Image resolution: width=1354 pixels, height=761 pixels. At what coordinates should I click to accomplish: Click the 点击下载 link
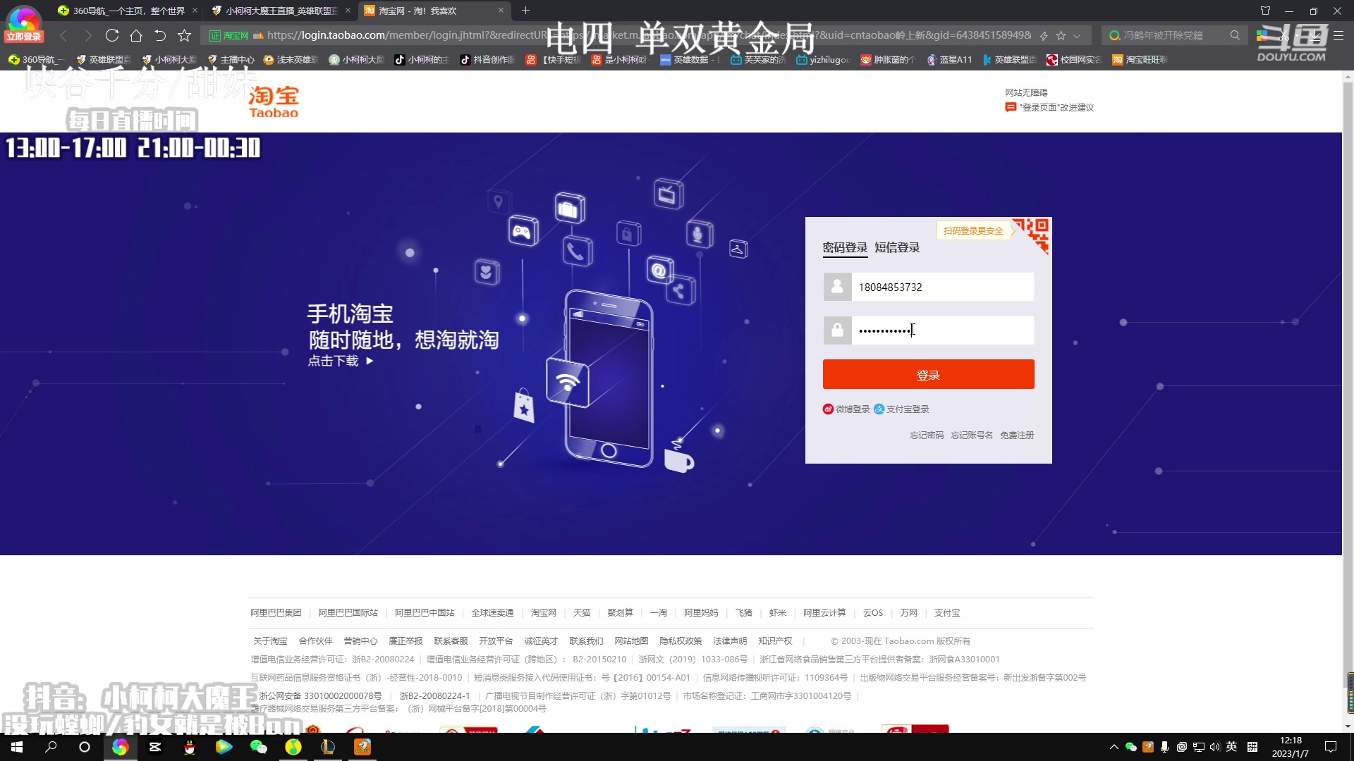pos(341,361)
